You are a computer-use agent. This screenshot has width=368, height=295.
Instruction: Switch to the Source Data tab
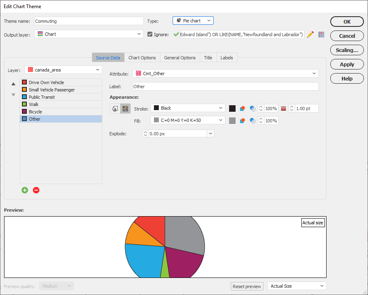pos(108,58)
